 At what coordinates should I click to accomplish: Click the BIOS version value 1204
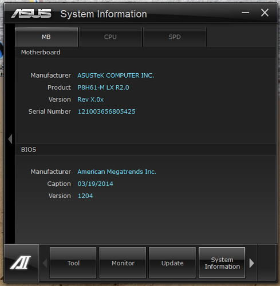pyautogui.click(x=85, y=196)
